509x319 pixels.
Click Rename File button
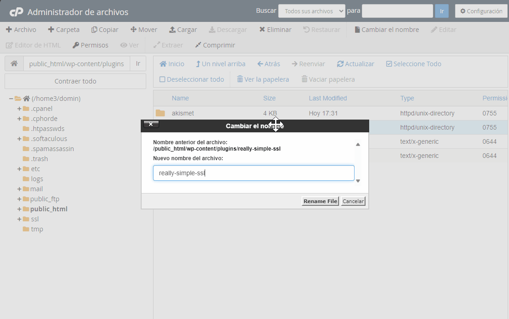click(320, 201)
